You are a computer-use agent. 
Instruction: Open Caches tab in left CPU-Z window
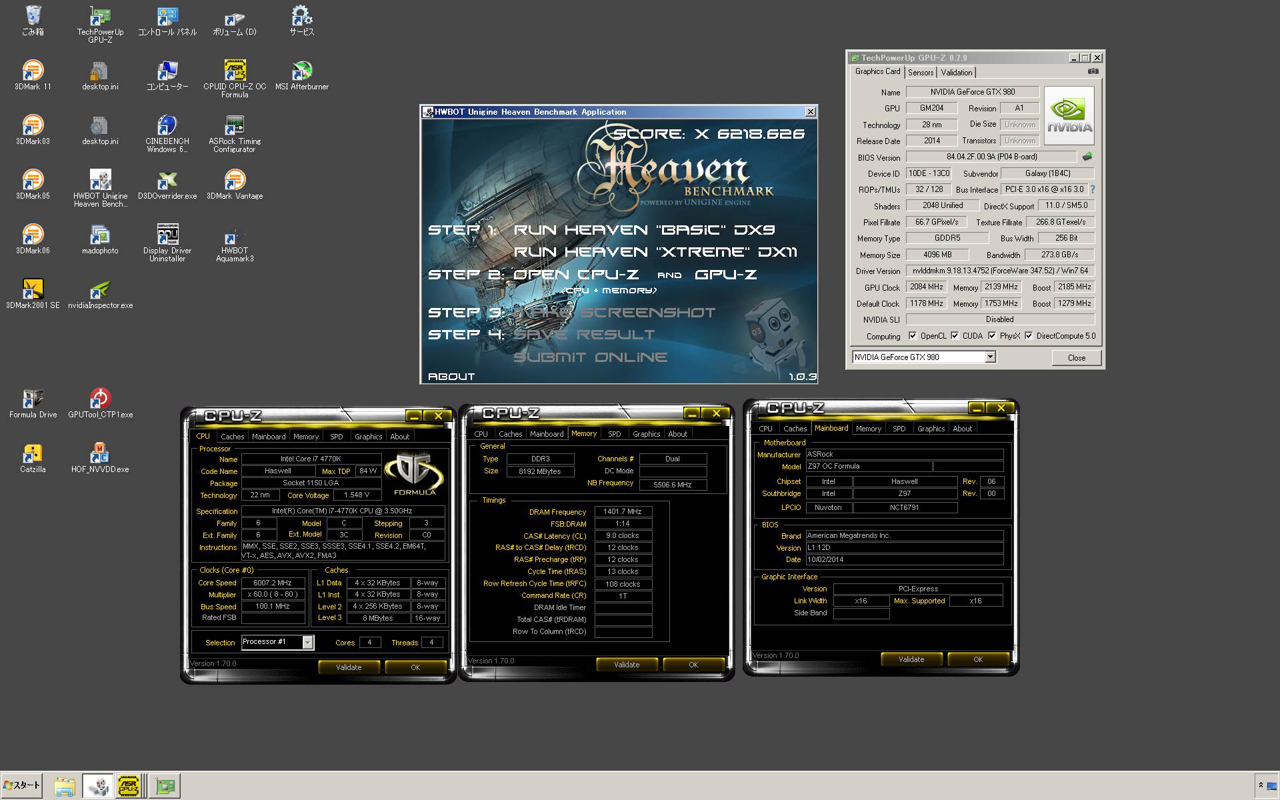(233, 437)
